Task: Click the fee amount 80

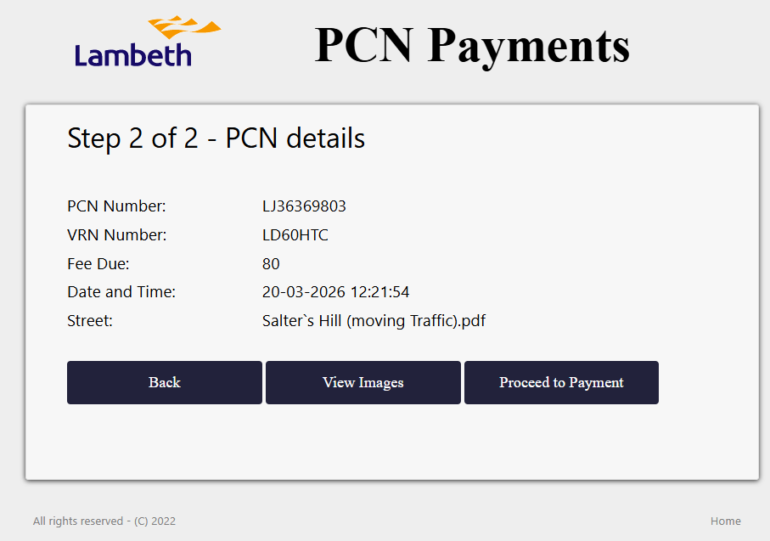Action: (x=271, y=264)
